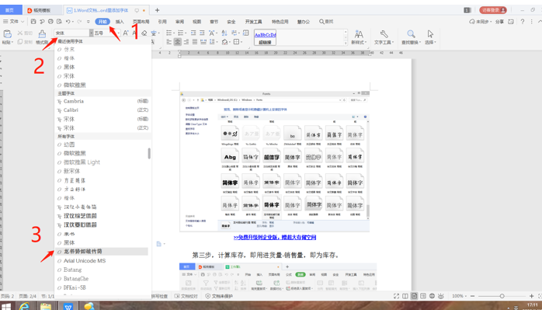This screenshot has height=310, width=542.
Task: Select the 超链接 style preview
Action: pos(265,37)
